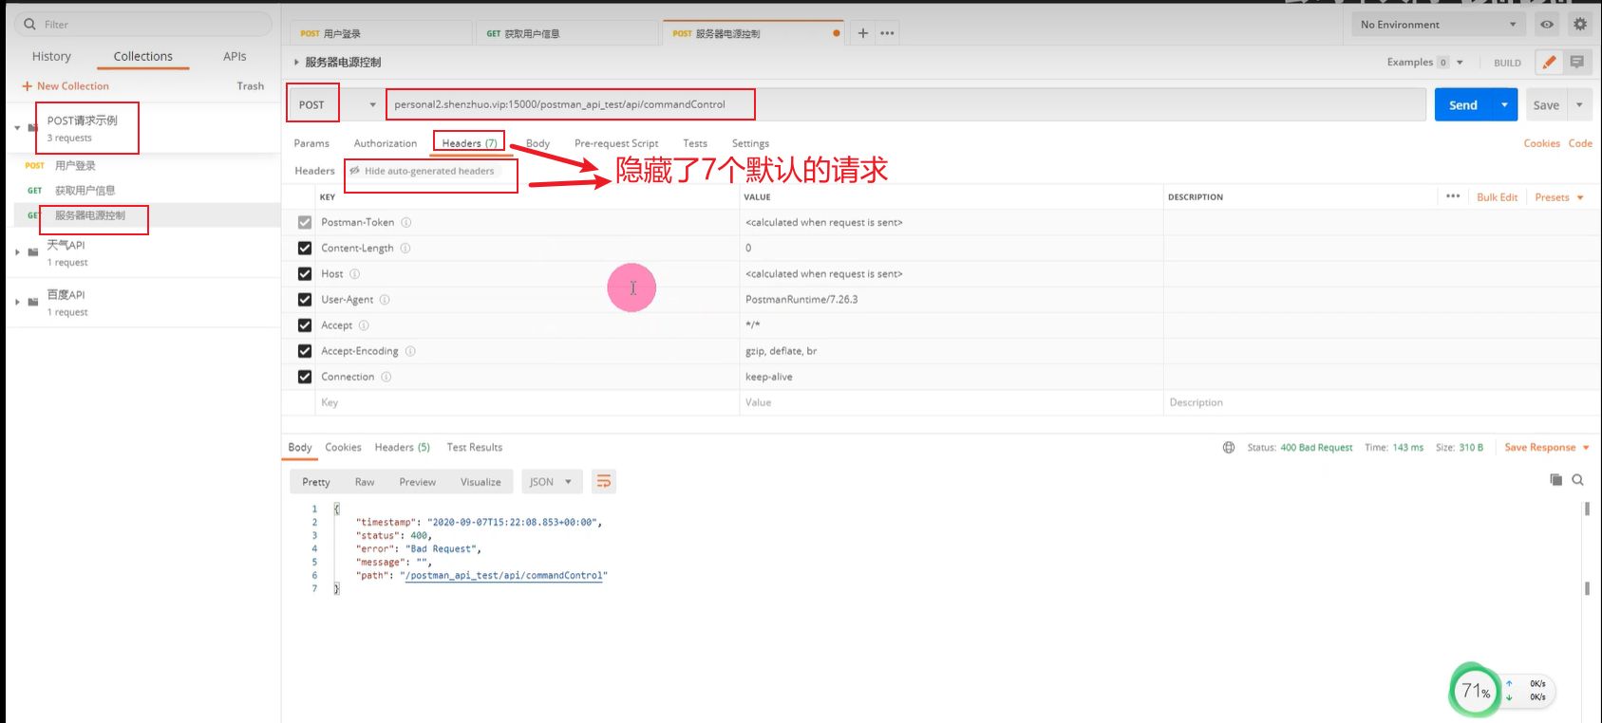Click the response pane vertical scrollbar
The width and height of the screenshot is (1602, 723).
pyautogui.click(x=1587, y=550)
